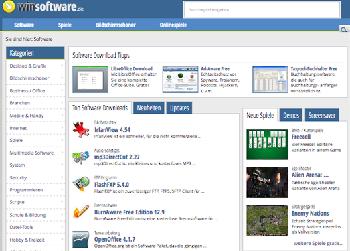Click the 'Strategiespiele' genre label

(303, 207)
